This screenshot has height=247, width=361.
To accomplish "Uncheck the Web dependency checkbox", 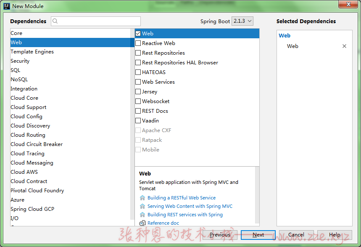I will 138,33.
